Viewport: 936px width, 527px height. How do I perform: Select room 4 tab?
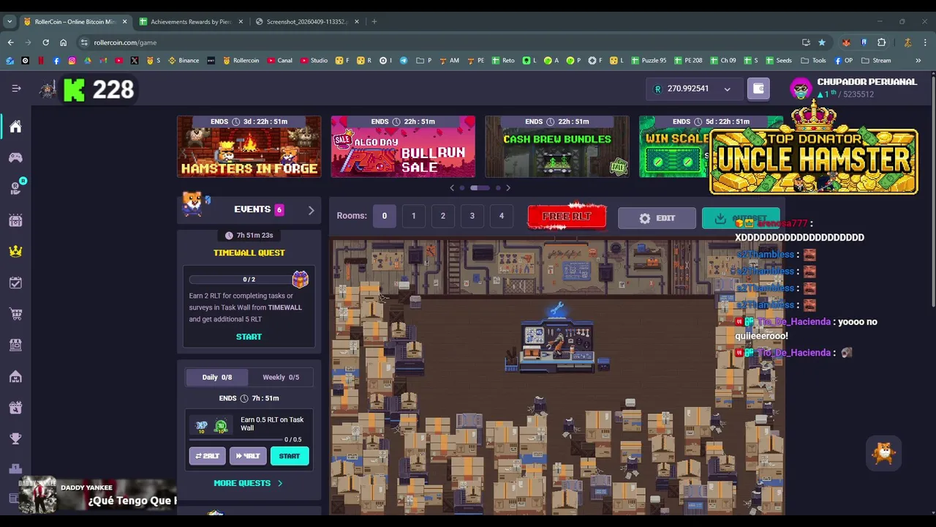[501, 216]
